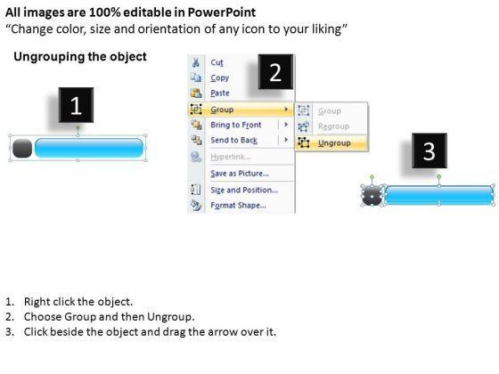Image resolution: width=499 pixels, height=374 pixels.
Task: Select the dark gray square under step 3
Action: tap(372, 196)
